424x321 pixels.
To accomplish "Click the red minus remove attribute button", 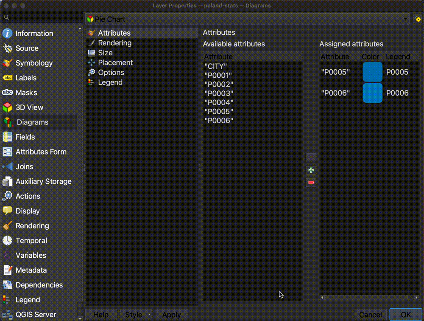I will [311, 183].
